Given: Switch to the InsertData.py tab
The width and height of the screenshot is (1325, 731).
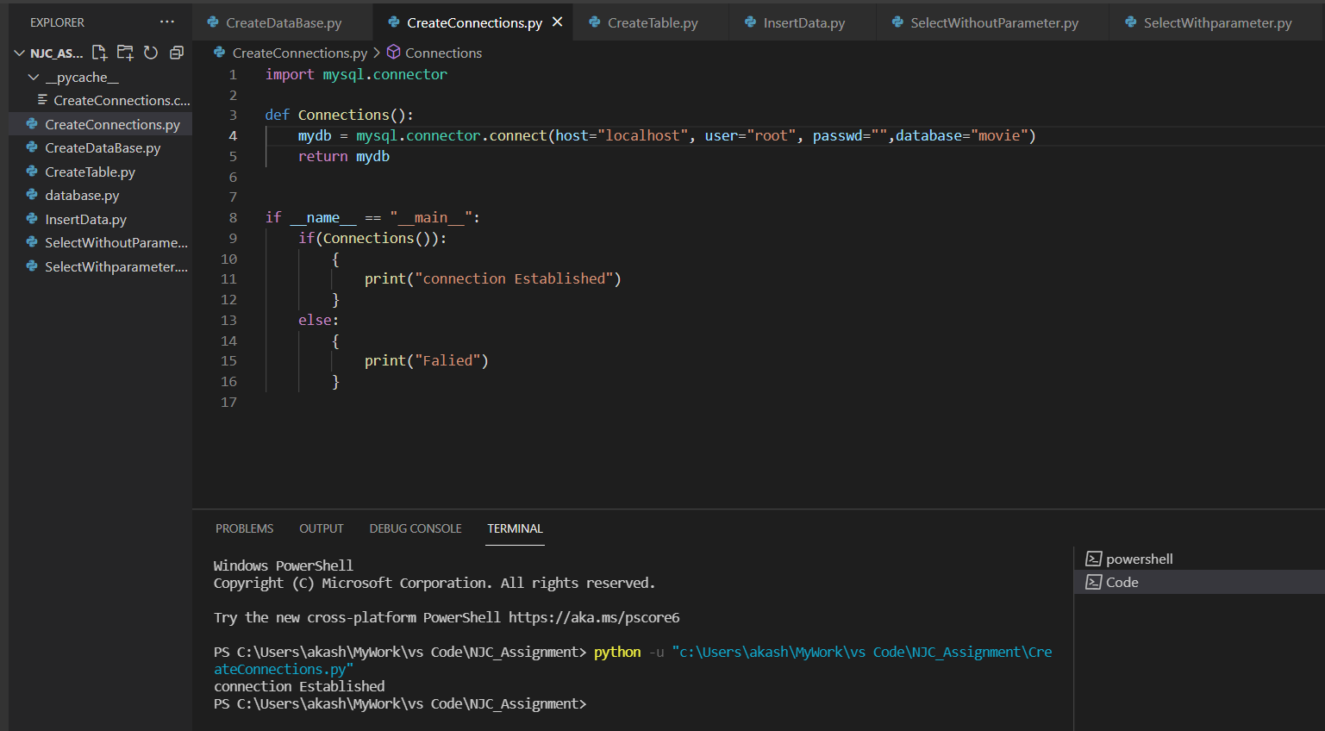Looking at the screenshot, I should click(803, 22).
